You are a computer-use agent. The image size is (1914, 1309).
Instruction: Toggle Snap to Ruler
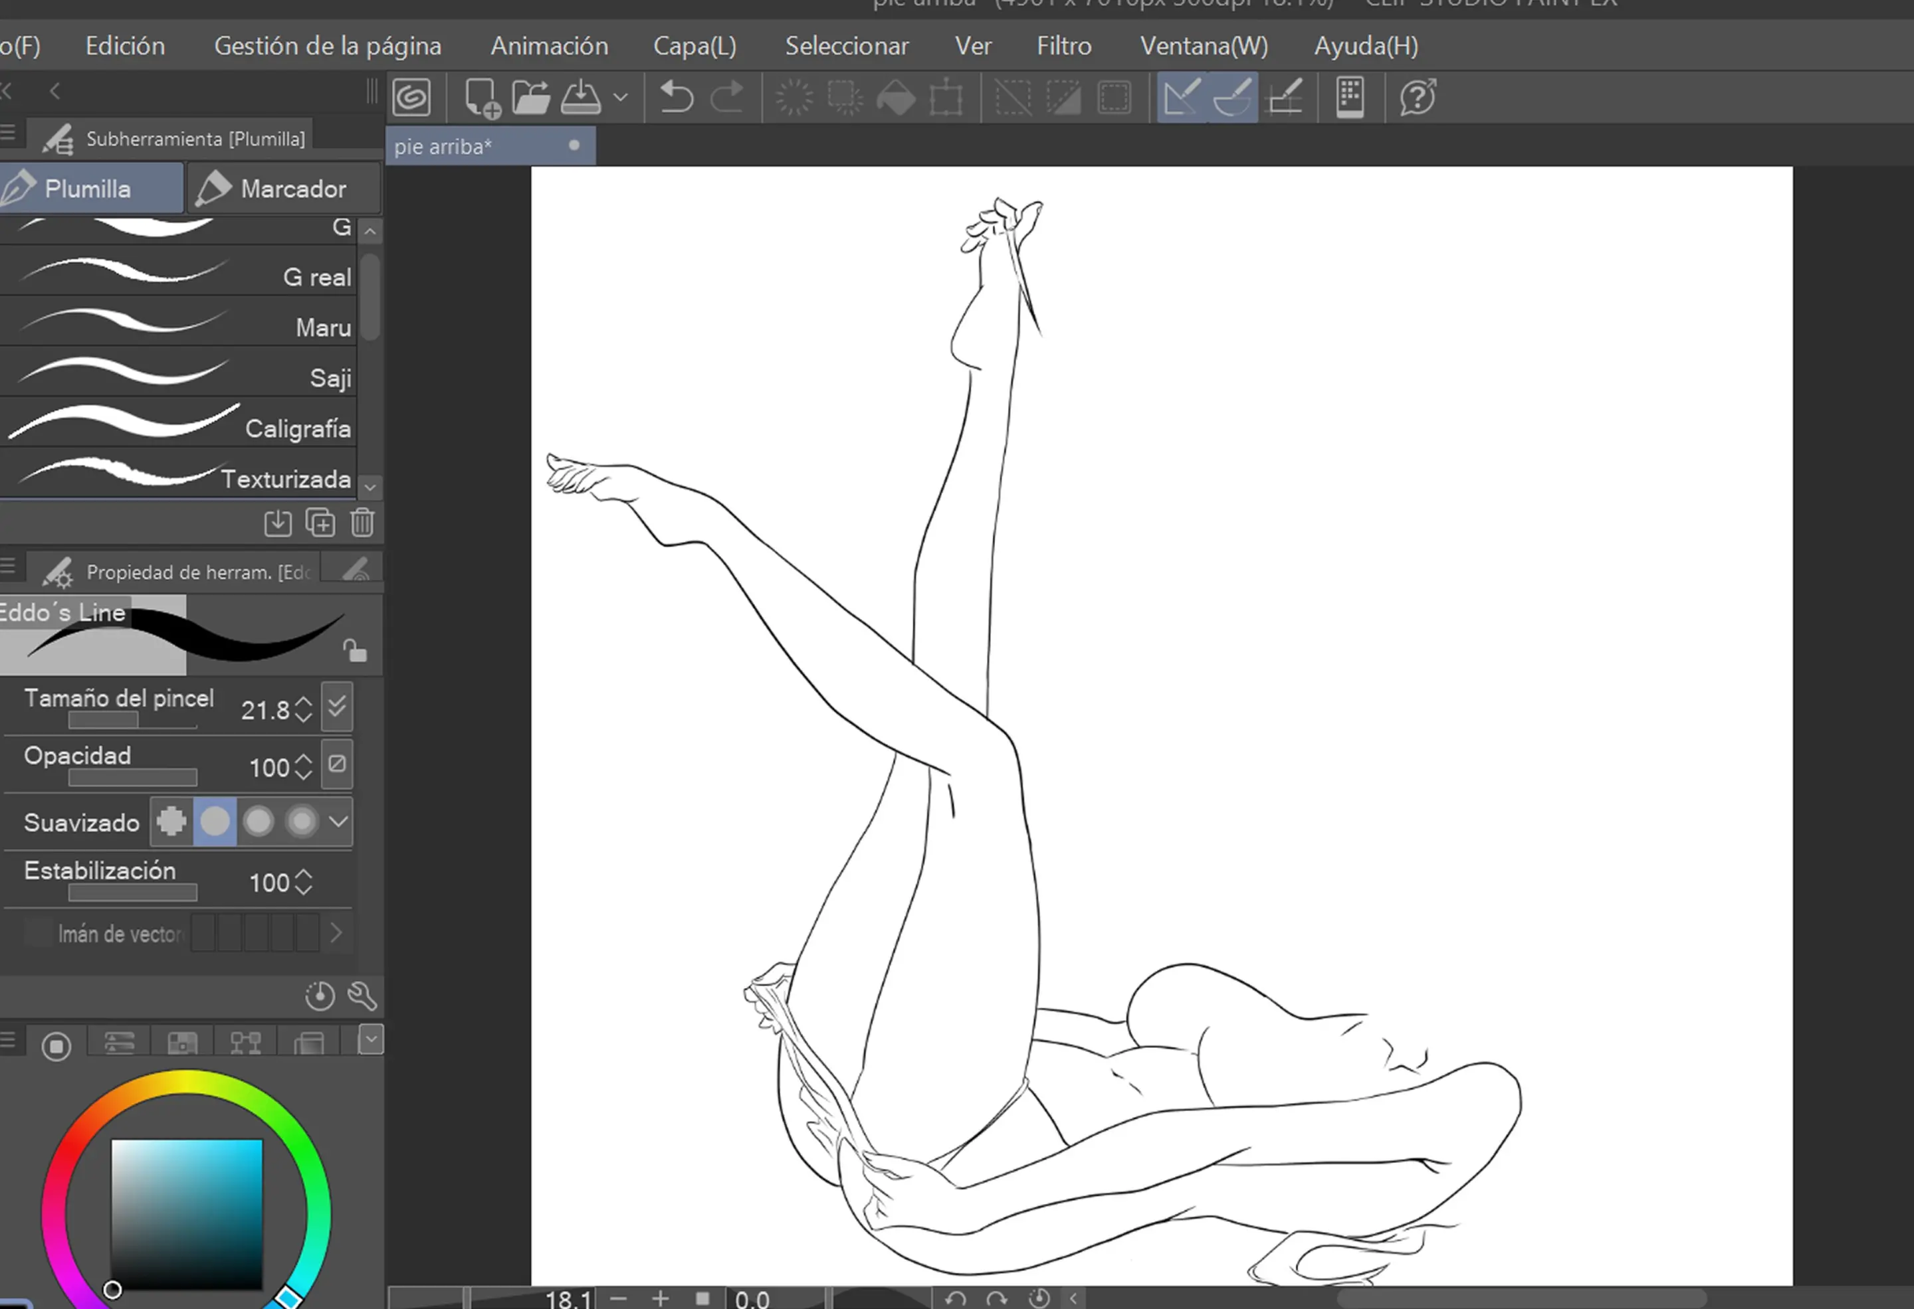coord(1182,98)
